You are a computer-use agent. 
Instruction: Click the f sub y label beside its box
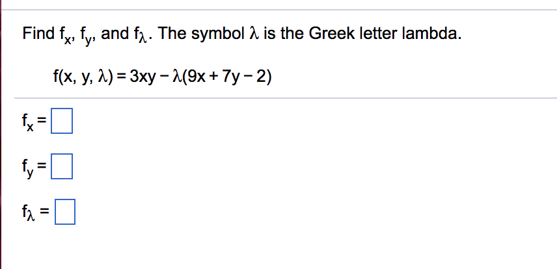point(28,168)
